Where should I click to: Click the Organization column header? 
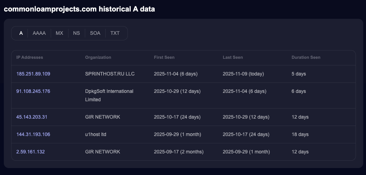(x=98, y=57)
